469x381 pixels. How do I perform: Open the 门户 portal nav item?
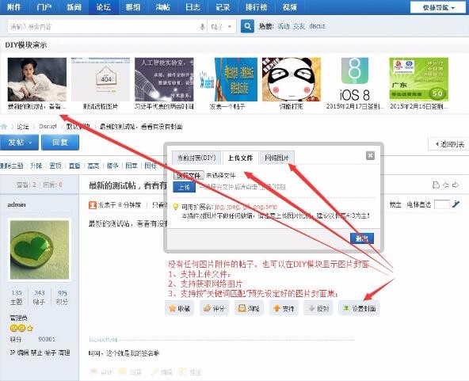[44, 7]
